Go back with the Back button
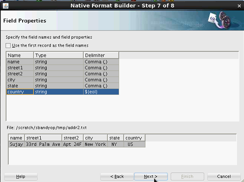 click(x=117, y=176)
